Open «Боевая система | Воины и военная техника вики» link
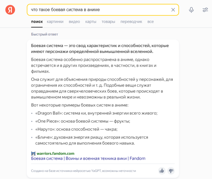 (88, 158)
